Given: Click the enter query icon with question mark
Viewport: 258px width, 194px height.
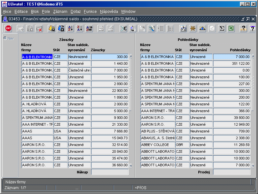Looking at the screenshot, I should point(52,29).
